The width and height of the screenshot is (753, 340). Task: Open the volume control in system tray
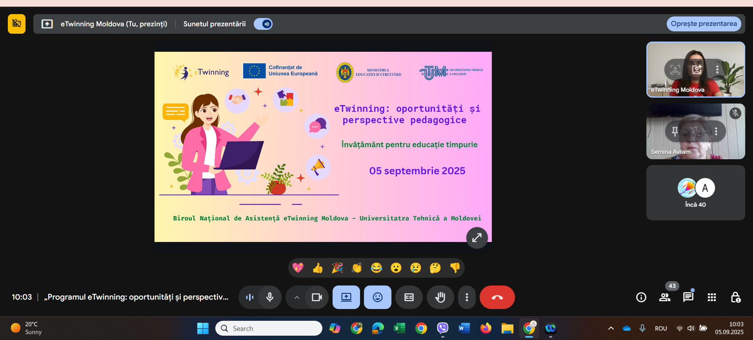click(x=691, y=328)
